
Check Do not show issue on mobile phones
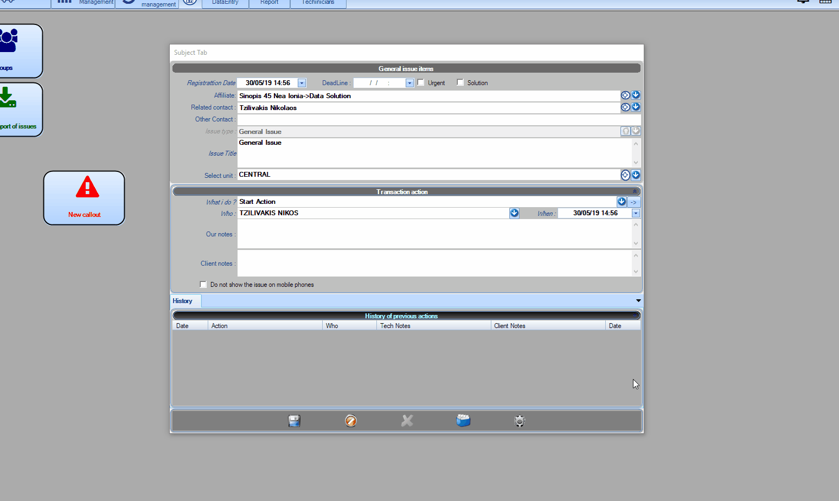(203, 285)
